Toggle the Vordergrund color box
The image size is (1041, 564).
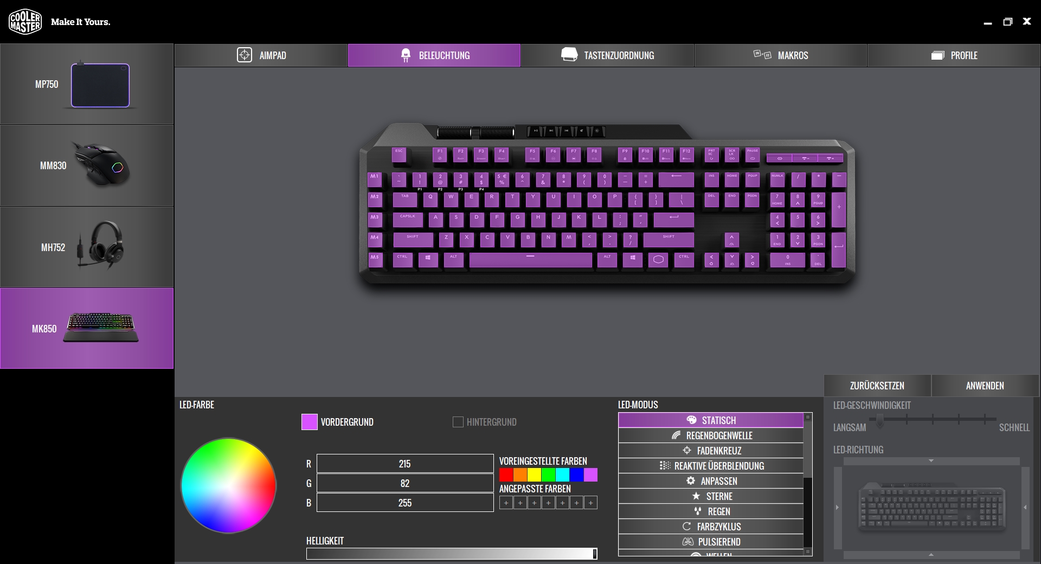click(x=309, y=422)
